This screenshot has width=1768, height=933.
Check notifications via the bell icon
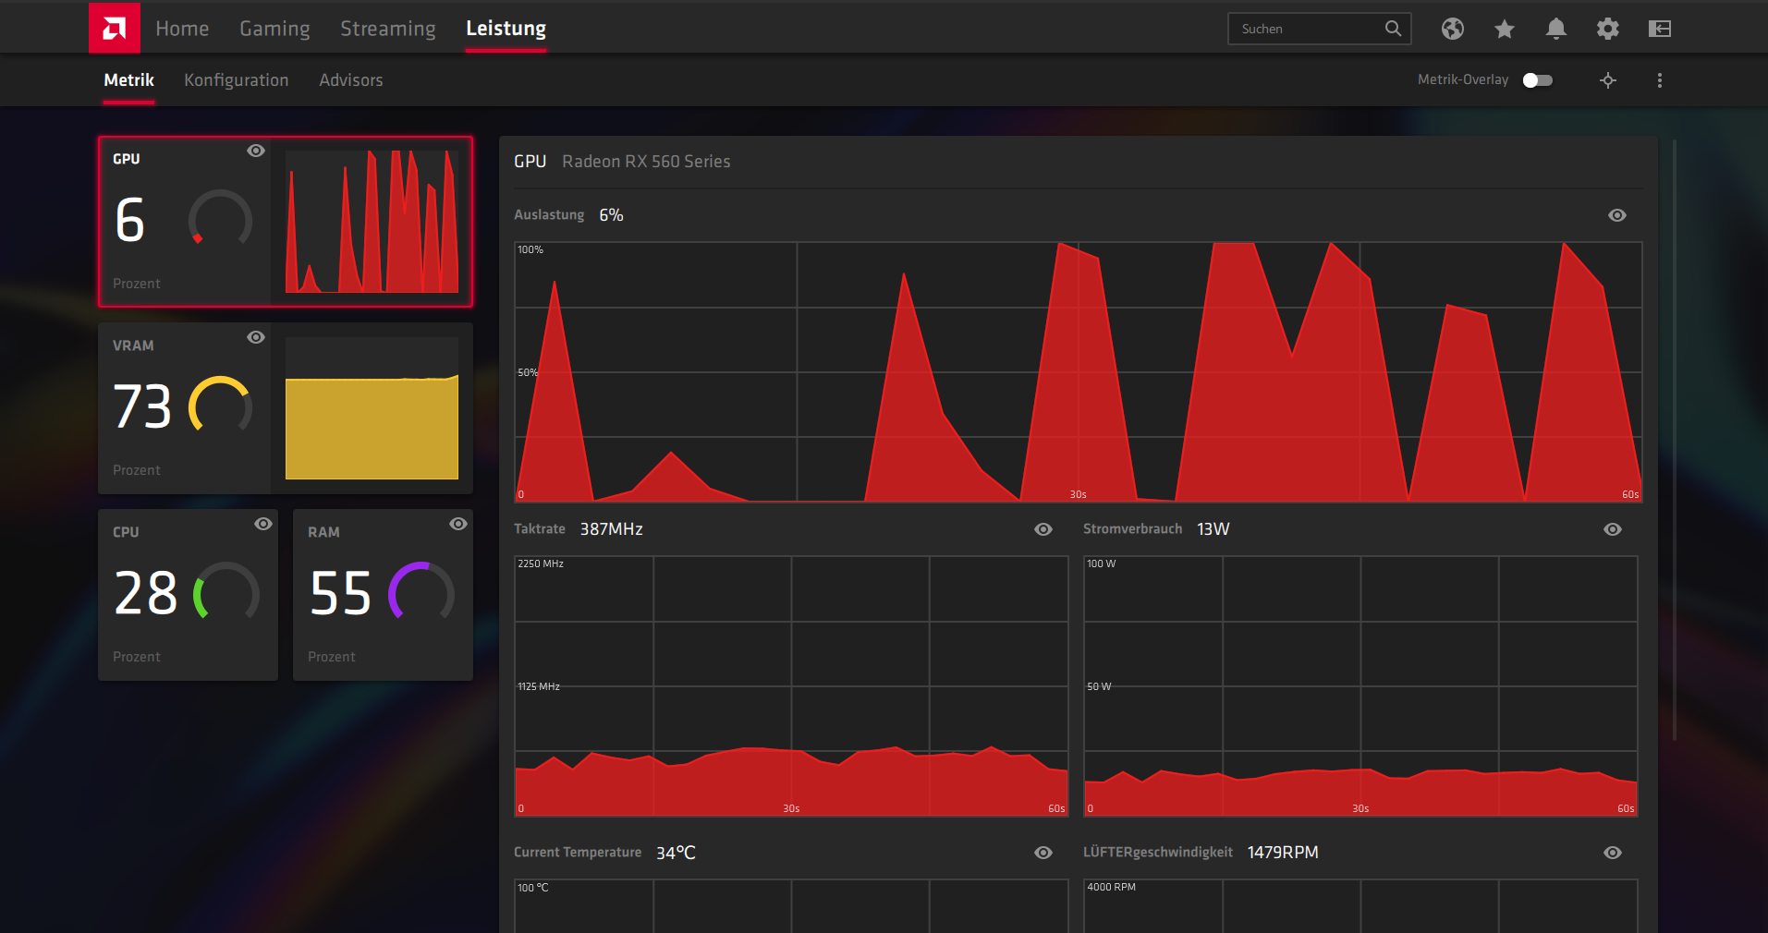click(1555, 29)
